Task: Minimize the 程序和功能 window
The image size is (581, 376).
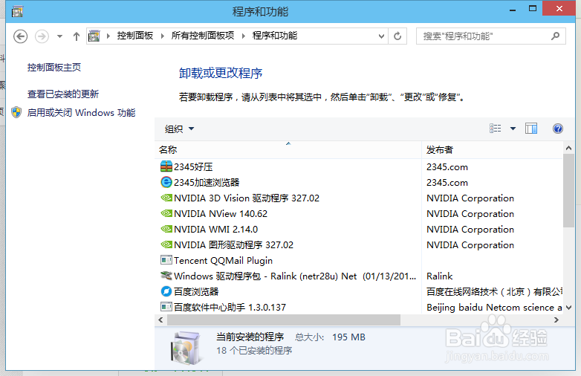Action: coord(513,9)
